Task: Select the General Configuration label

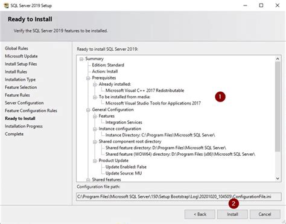Action: (113, 110)
